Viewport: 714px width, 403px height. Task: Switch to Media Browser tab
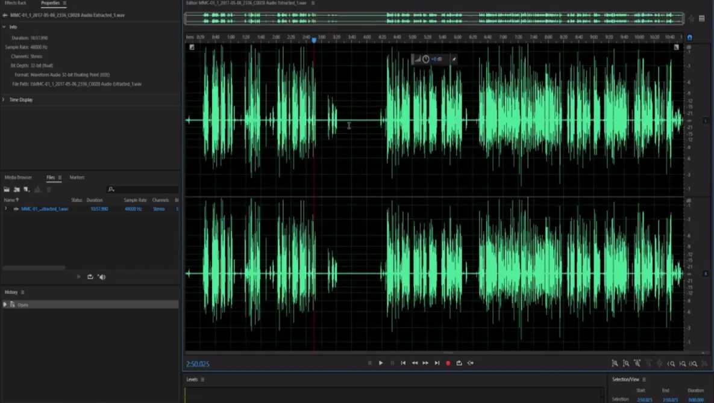coord(18,177)
